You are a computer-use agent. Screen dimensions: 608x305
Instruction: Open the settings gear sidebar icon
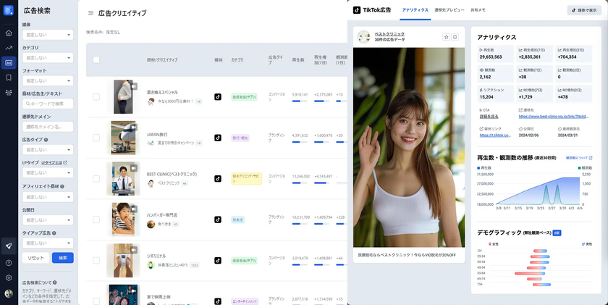point(9,278)
